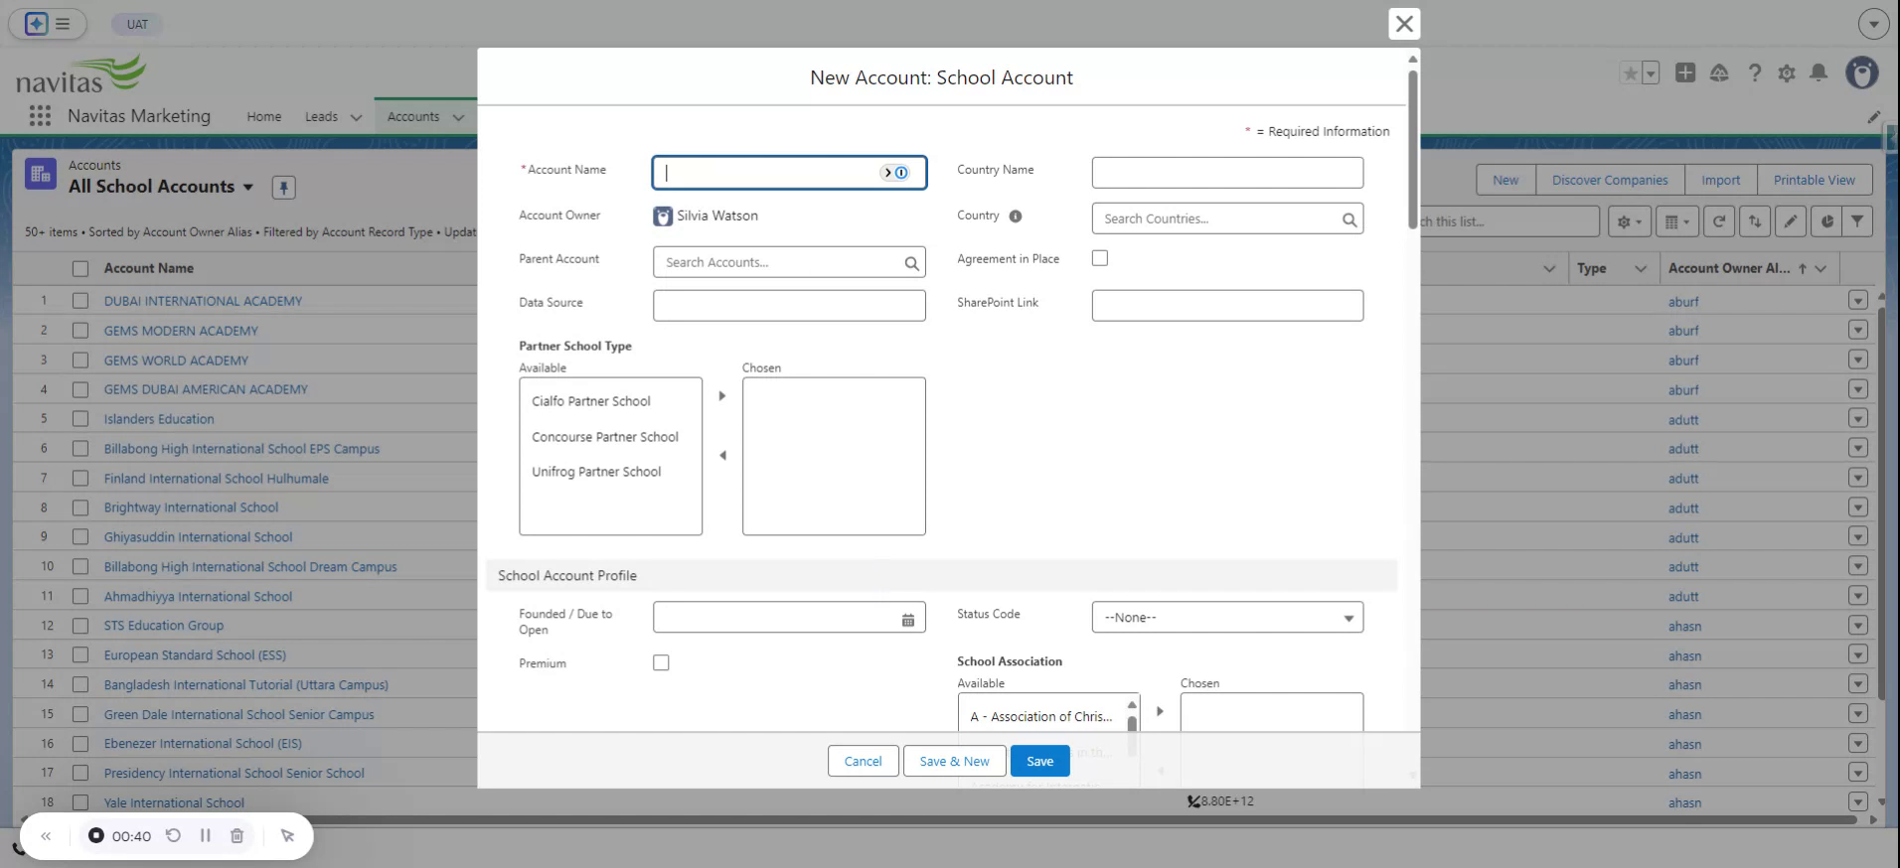
Task: Open the Type column header menu
Action: click(1641, 268)
